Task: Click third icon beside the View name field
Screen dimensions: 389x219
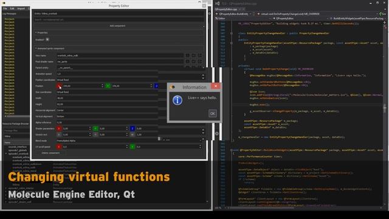Action: tap(200, 55)
